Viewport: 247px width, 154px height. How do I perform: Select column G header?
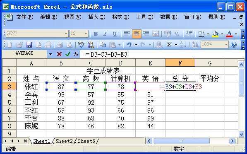[210, 63]
